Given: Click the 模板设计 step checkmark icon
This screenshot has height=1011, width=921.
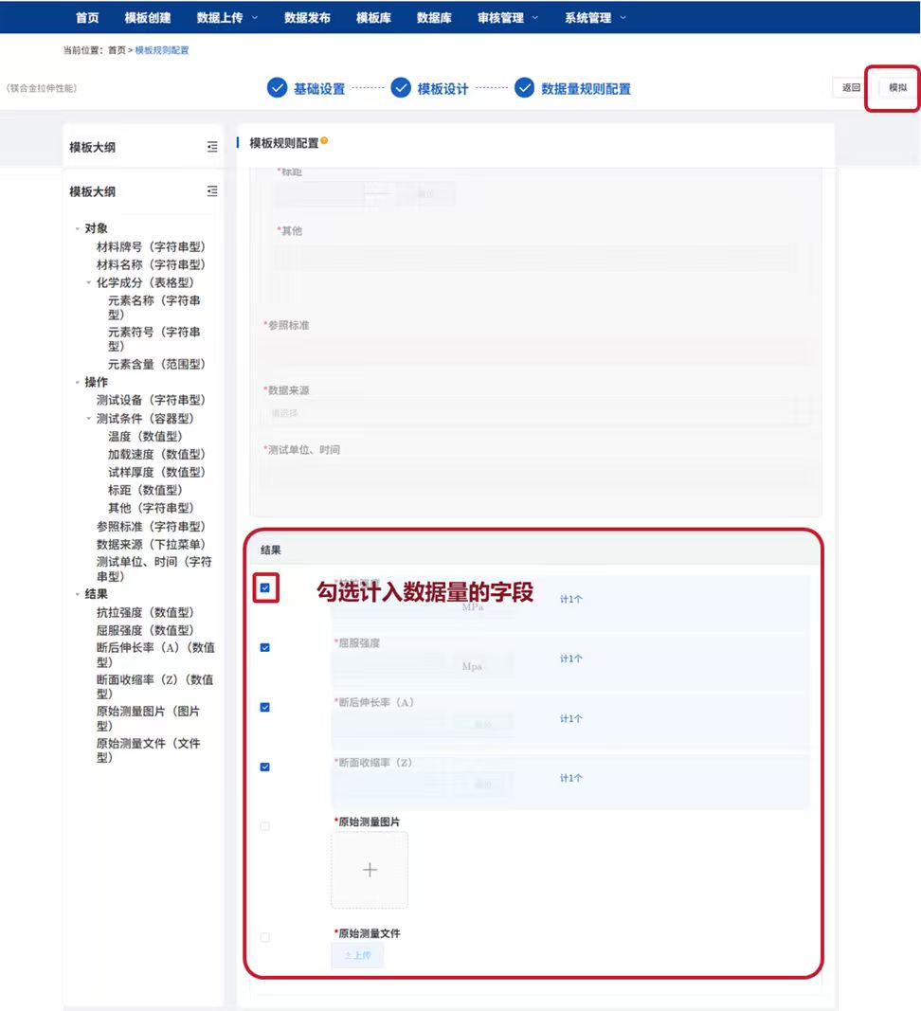Looking at the screenshot, I should click(x=401, y=88).
